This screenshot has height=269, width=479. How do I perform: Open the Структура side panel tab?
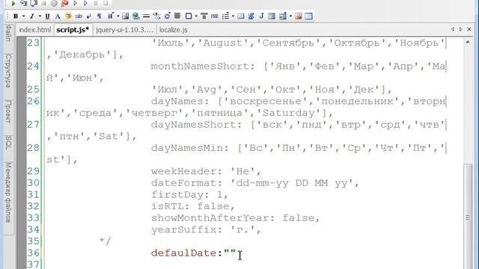pyautogui.click(x=8, y=71)
